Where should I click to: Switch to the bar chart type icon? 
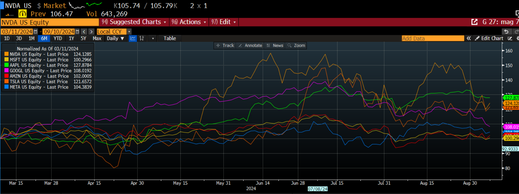[x=142, y=39]
